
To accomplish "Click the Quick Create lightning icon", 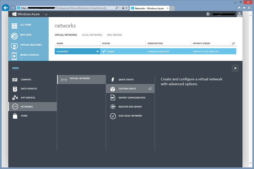I will point(113,80).
